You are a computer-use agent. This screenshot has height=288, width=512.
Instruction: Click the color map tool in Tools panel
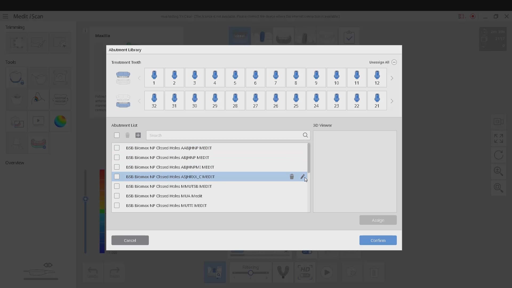pos(60,121)
